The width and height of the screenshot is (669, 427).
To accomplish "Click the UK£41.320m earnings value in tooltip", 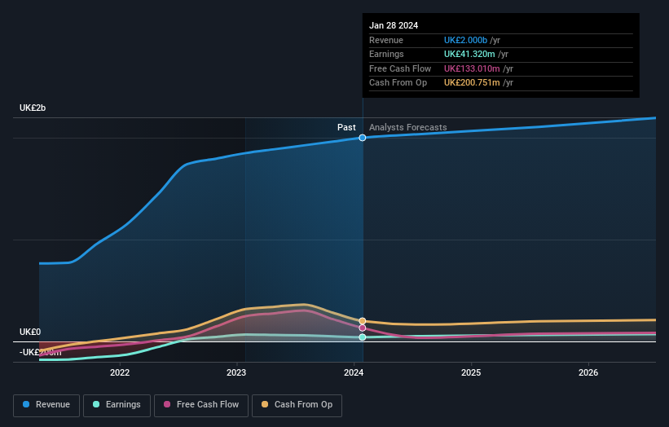I will 469,54.
